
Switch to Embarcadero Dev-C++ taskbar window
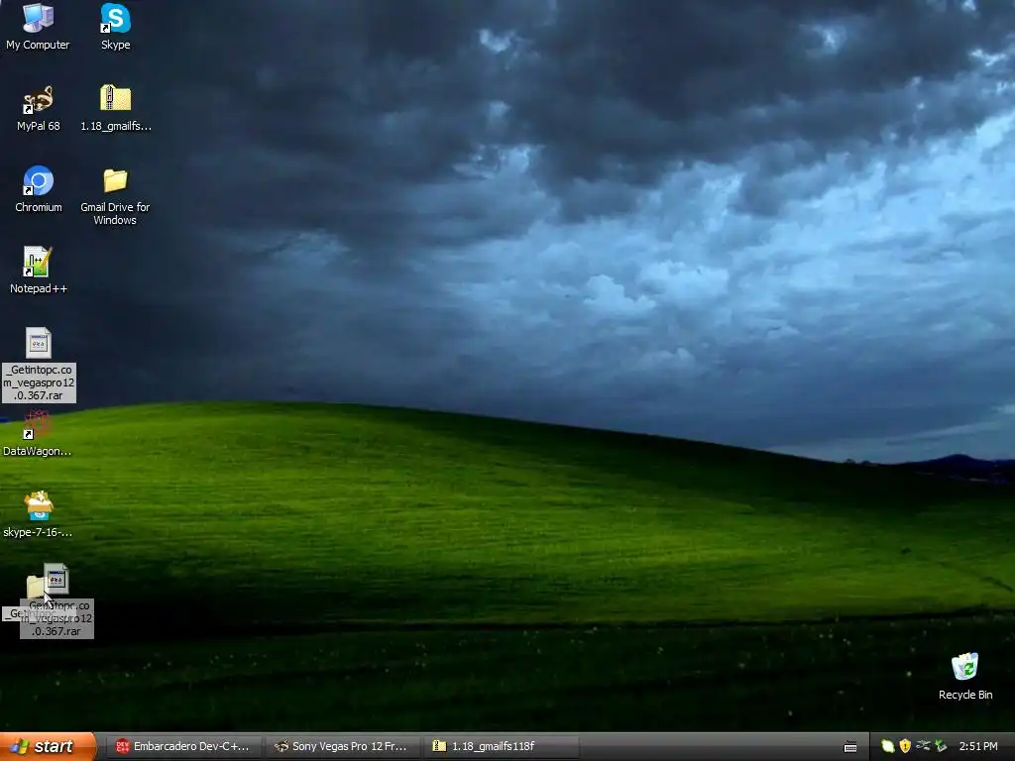click(183, 746)
